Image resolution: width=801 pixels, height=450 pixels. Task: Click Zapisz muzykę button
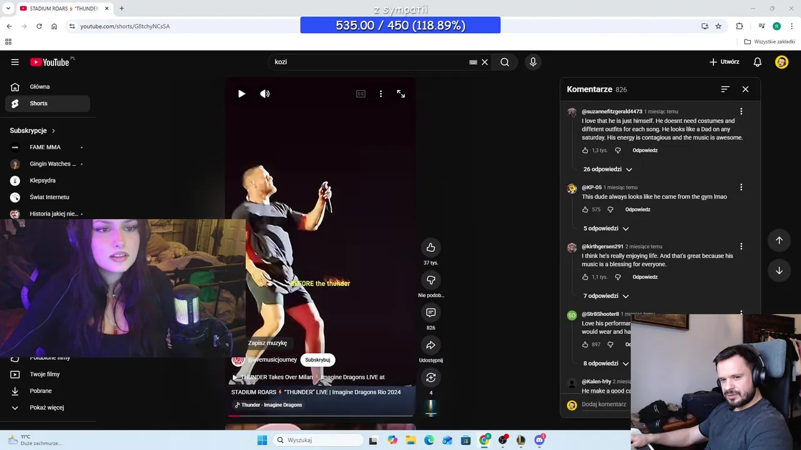click(x=267, y=343)
